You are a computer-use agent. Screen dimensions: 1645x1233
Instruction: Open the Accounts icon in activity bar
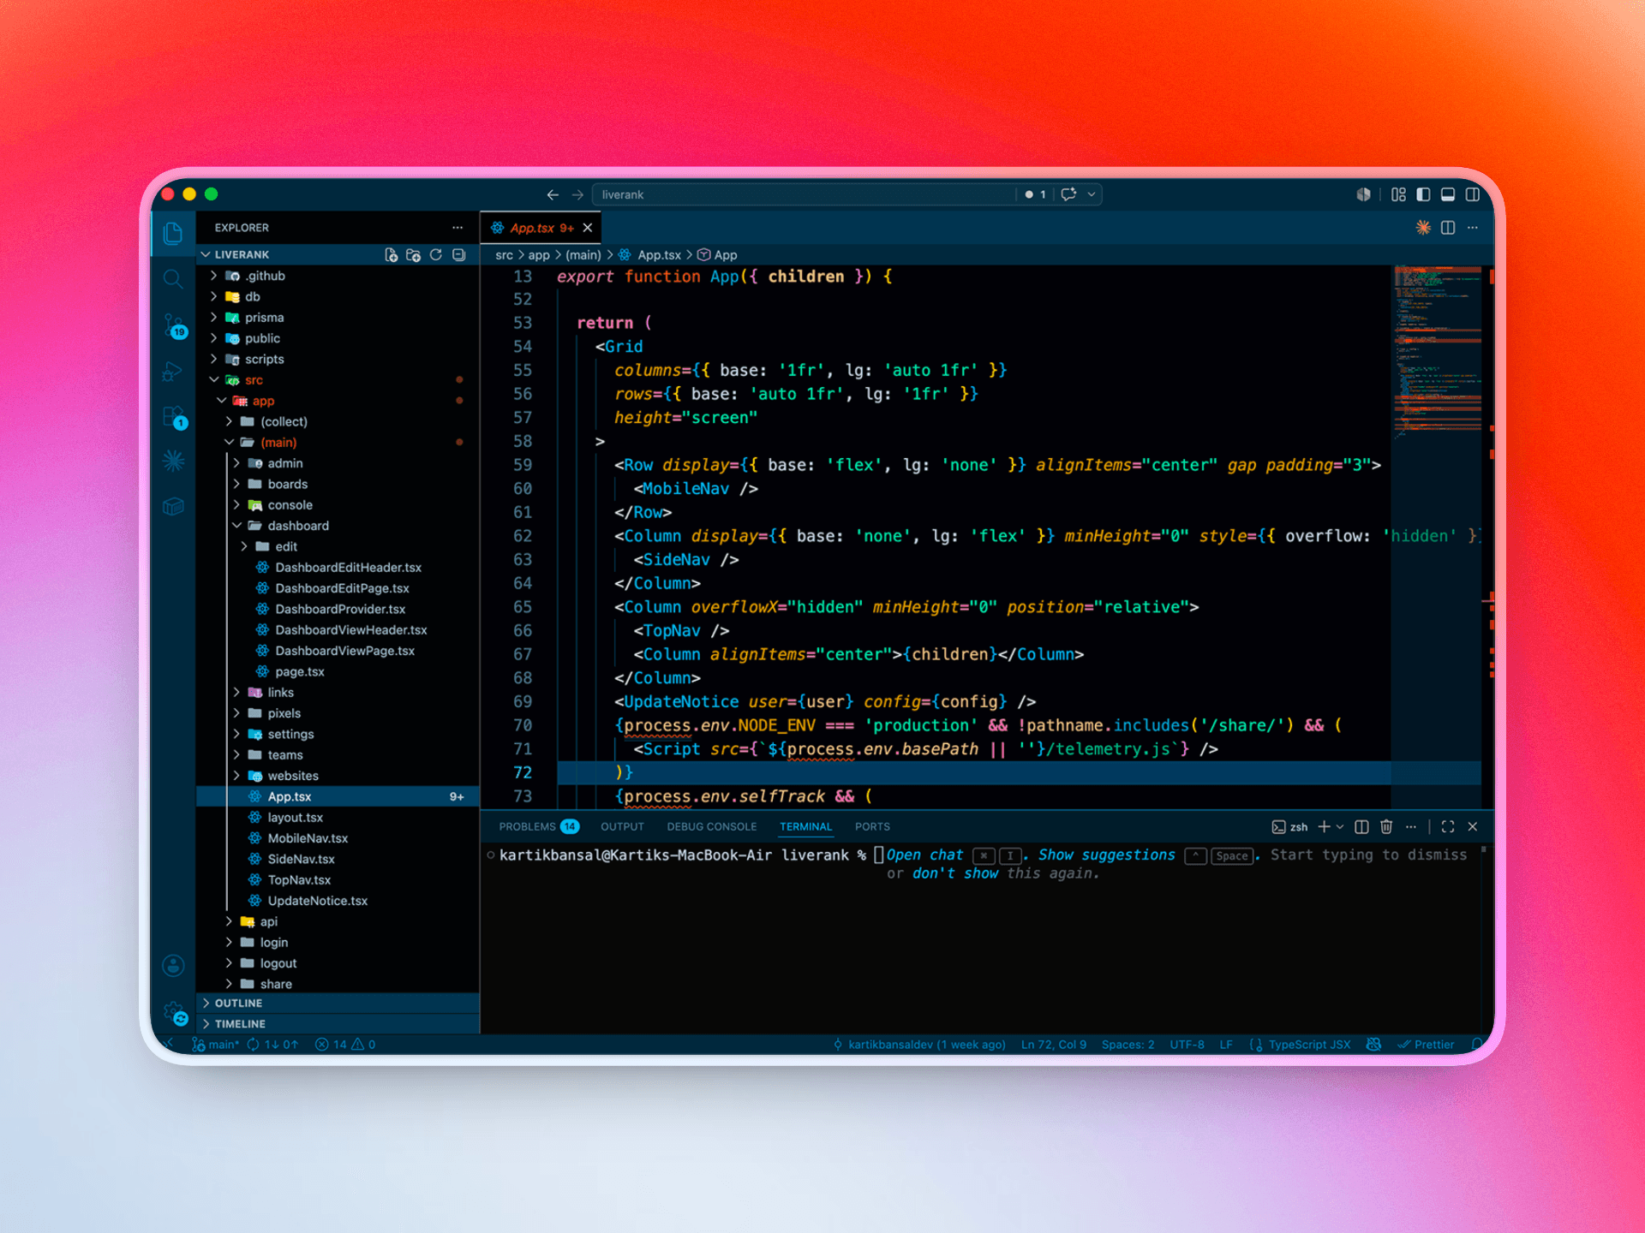coord(173,966)
